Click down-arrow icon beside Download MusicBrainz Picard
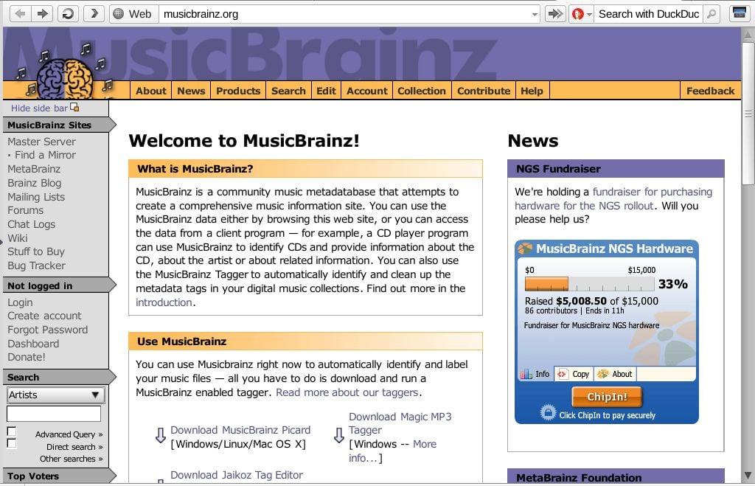 160,435
